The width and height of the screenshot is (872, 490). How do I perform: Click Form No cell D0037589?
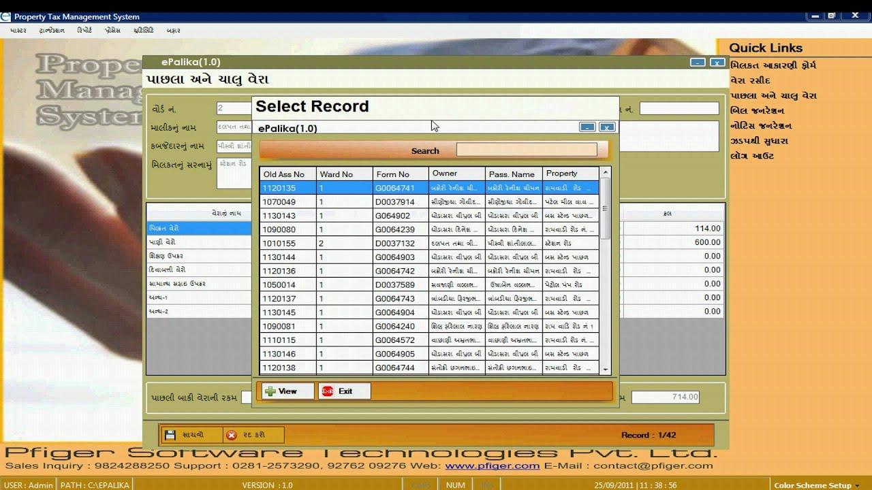401,284
